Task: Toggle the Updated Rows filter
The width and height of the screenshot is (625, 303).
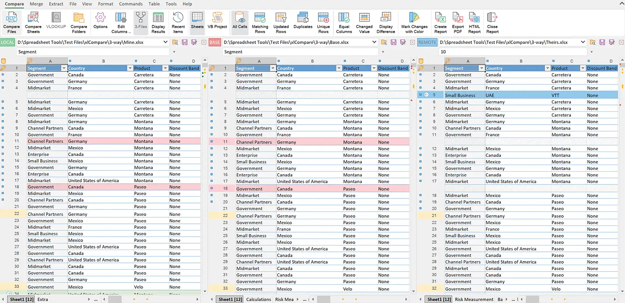Action: click(281, 23)
